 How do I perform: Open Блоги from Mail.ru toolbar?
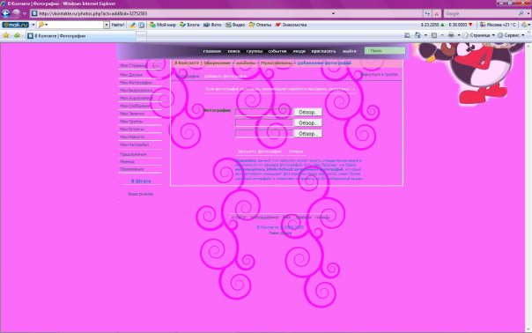(189, 25)
